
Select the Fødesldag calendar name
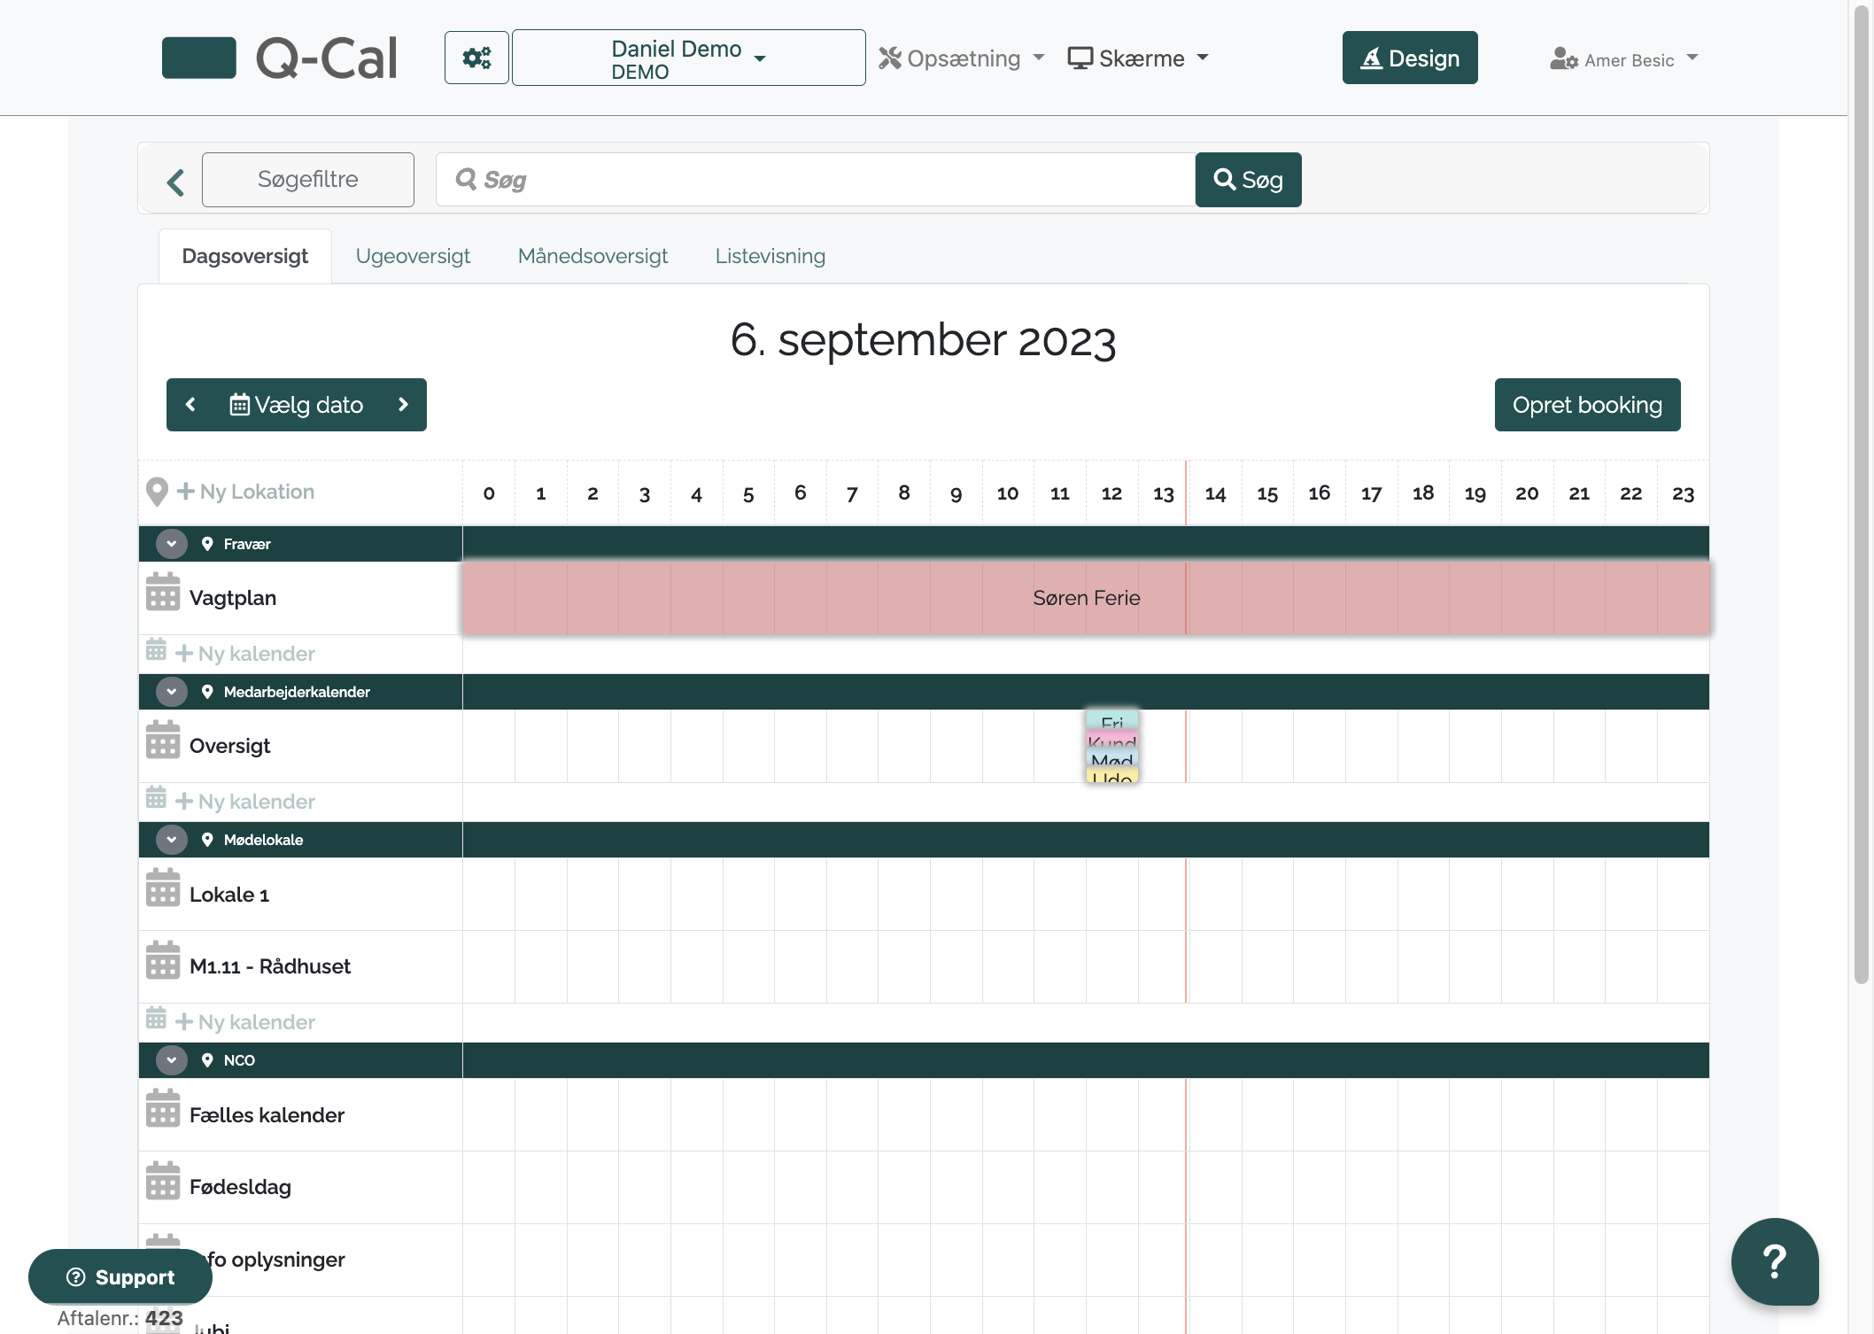click(240, 1187)
